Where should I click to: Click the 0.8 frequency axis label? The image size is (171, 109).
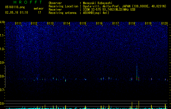coord(2,76)
